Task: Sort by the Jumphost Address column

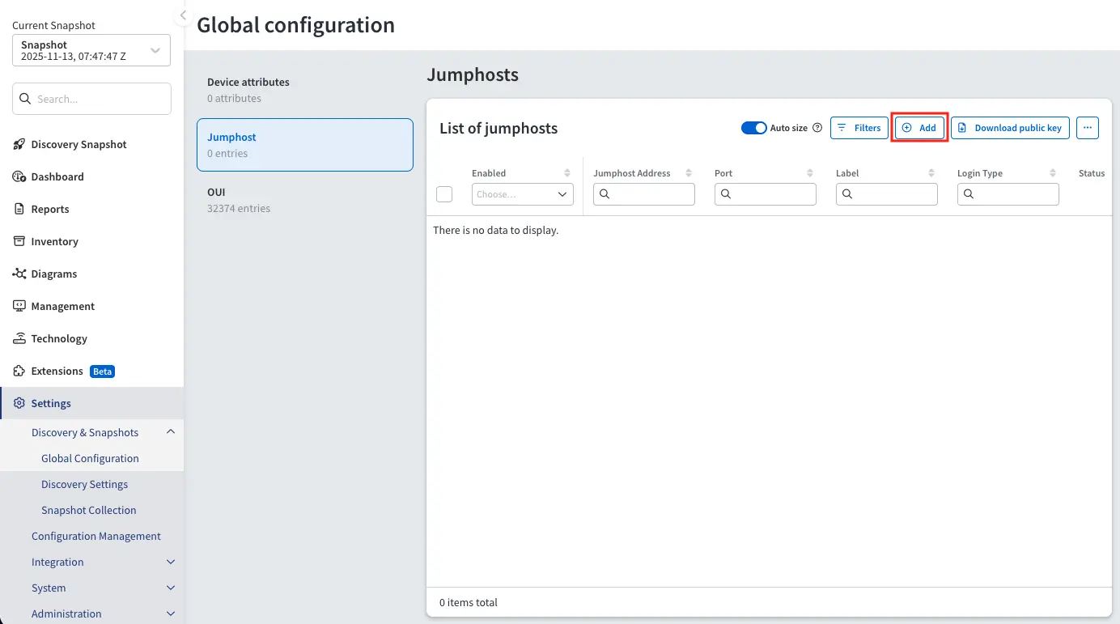Action: 689,173
